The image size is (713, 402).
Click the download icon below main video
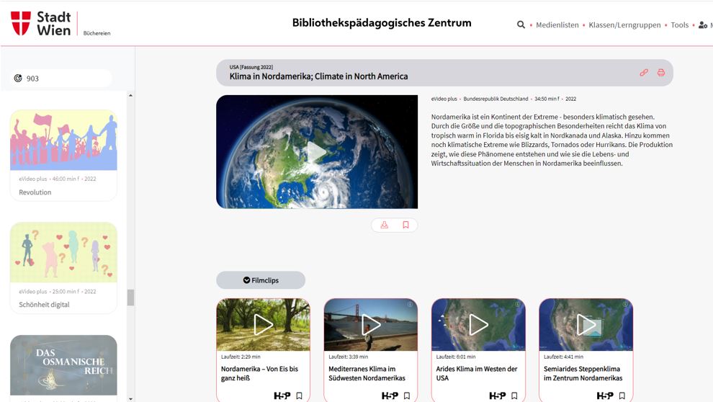[385, 225]
